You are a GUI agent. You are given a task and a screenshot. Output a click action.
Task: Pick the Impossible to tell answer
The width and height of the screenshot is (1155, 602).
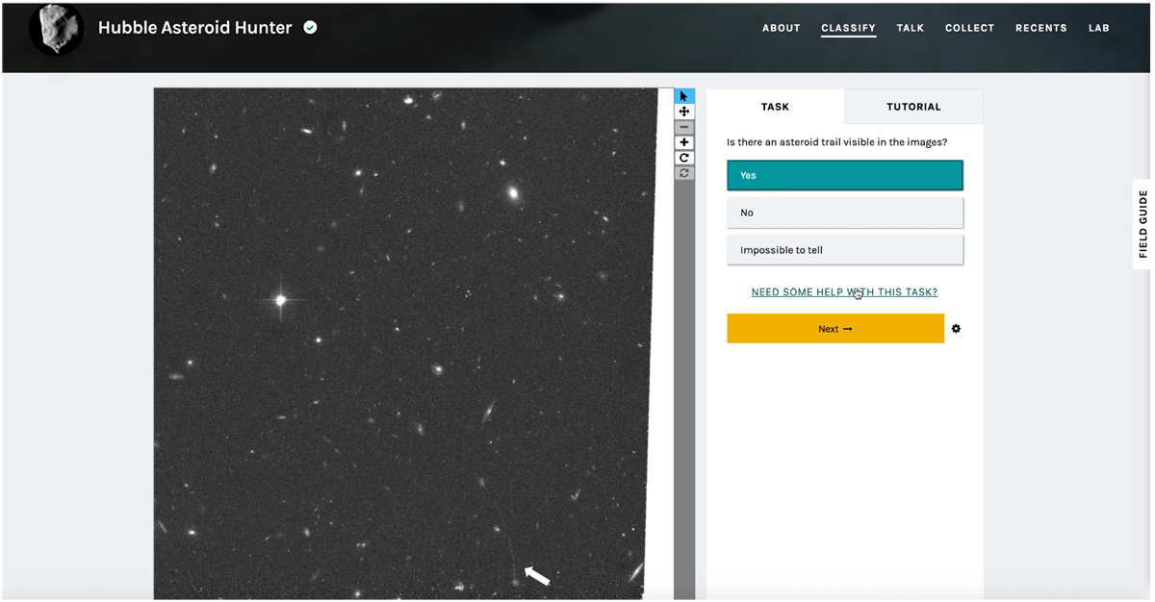(844, 250)
